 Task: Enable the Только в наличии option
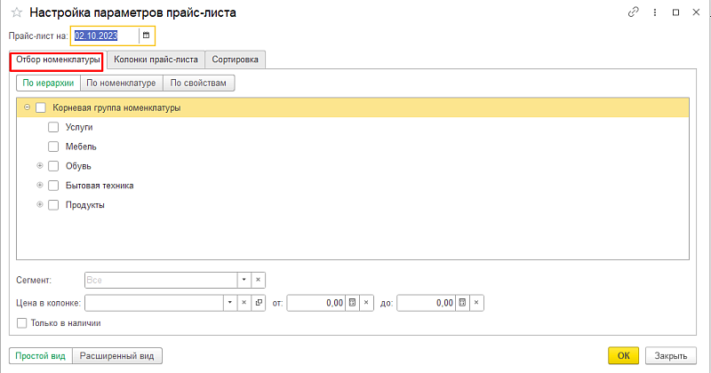(x=22, y=323)
